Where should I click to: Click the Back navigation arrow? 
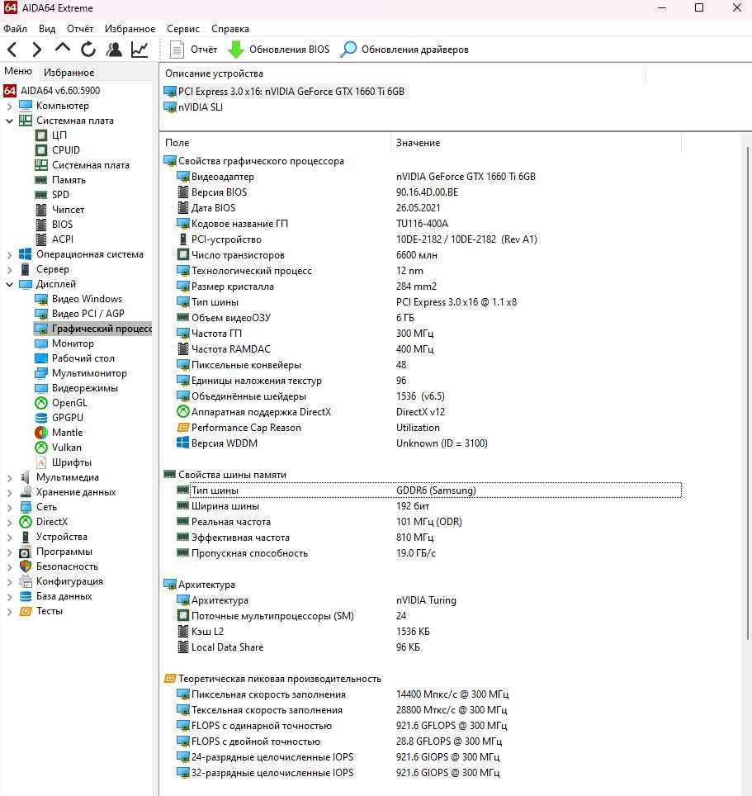(12, 50)
